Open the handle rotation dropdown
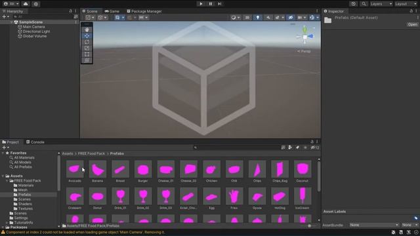The image size is (420, 236). coord(102,18)
